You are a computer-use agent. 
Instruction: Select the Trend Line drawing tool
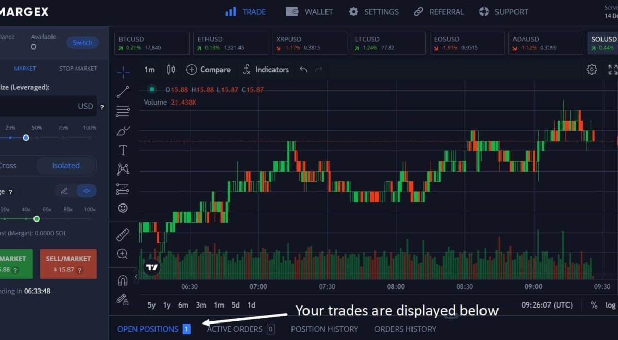point(123,91)
